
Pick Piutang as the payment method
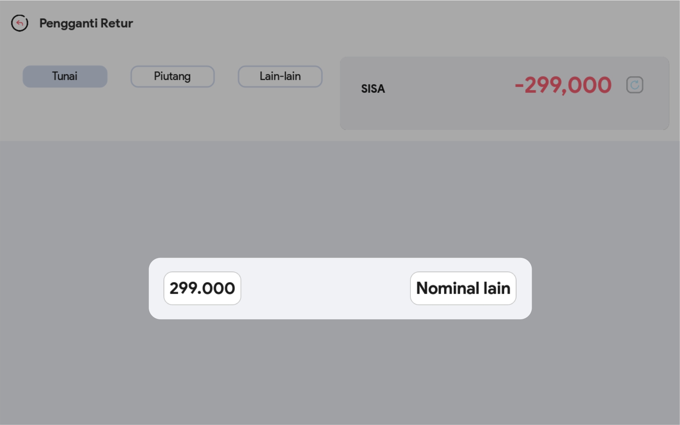[x=172, y=76]
